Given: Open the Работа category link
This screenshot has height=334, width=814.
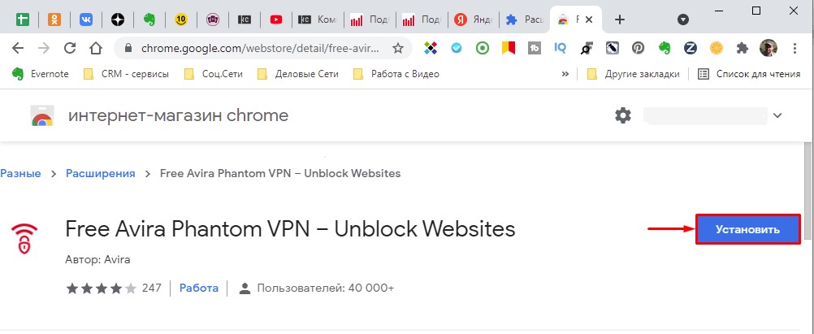Looking at the screenshot, I should (199, 288).
